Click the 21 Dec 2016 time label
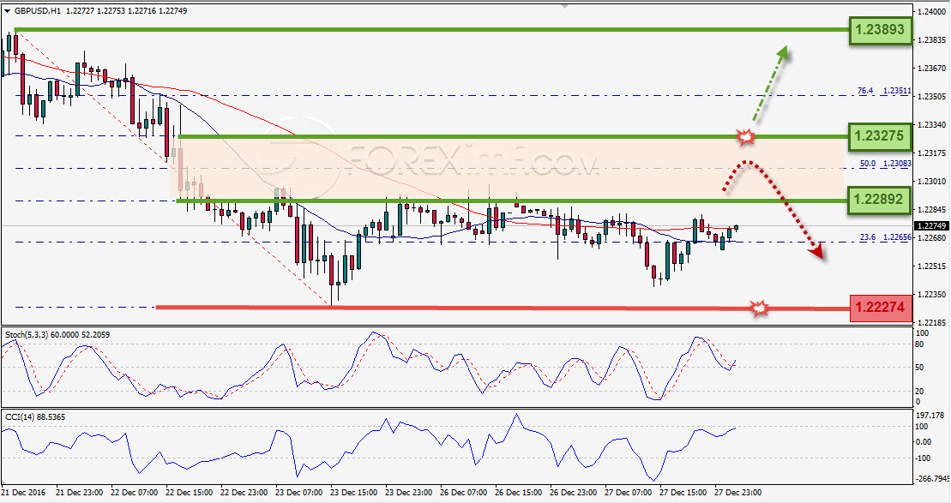951x503 pixels. (22, 493)
